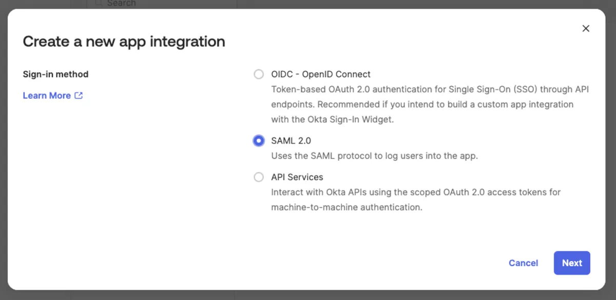This screenshot has width=616, height=300.
Task: Open the Learn More link
Action: (x=47, y=96)
